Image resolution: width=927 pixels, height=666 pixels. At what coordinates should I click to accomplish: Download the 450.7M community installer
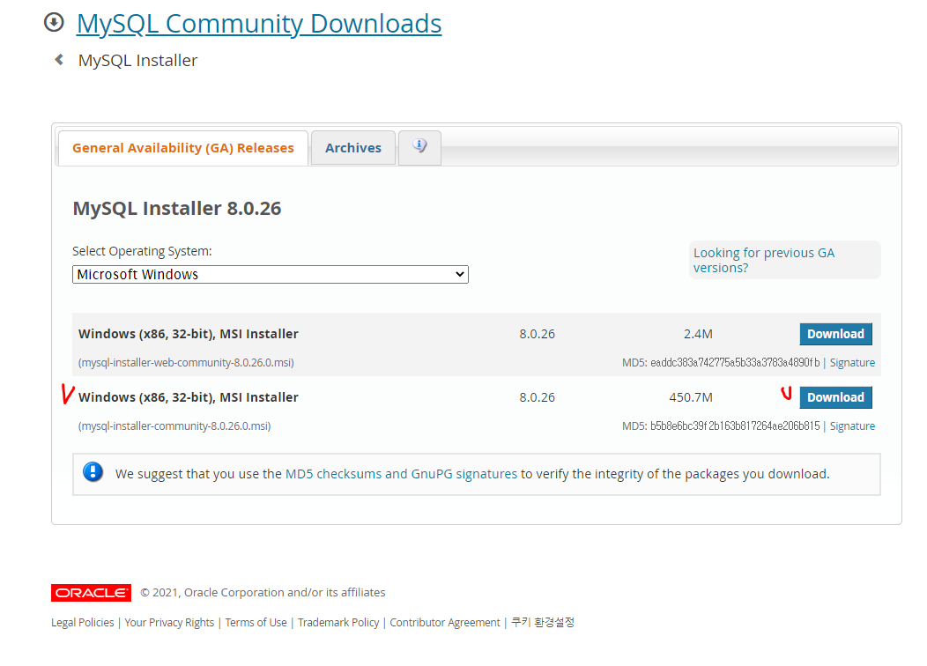(835, 397)
